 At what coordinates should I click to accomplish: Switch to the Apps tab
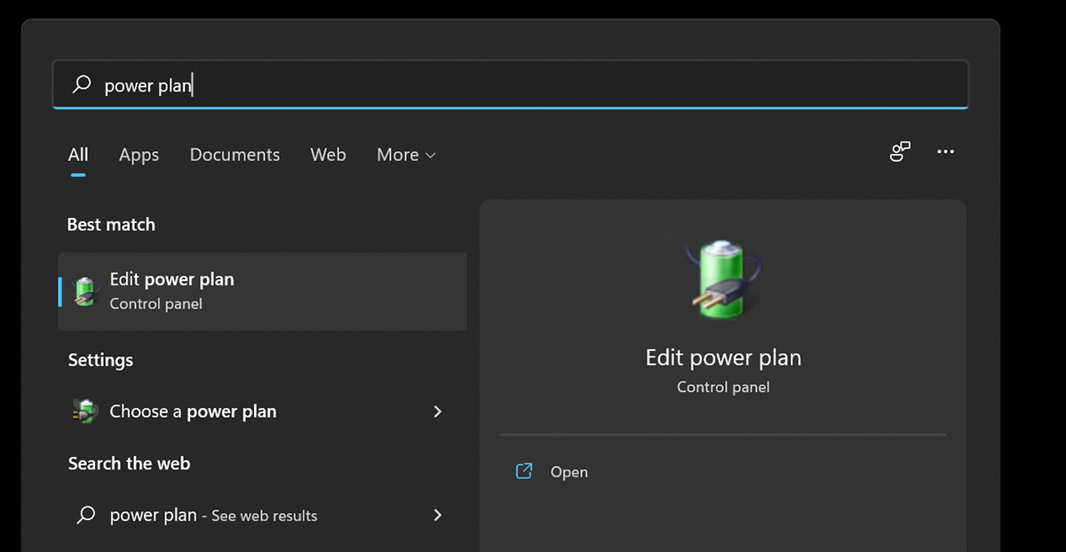coord(139,155)
